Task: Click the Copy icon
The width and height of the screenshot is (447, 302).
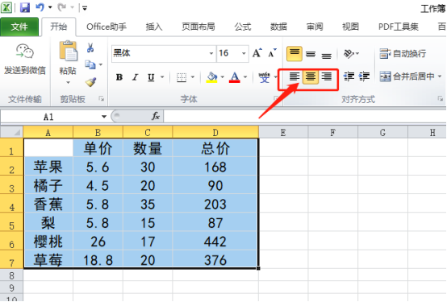Action: 90,64
